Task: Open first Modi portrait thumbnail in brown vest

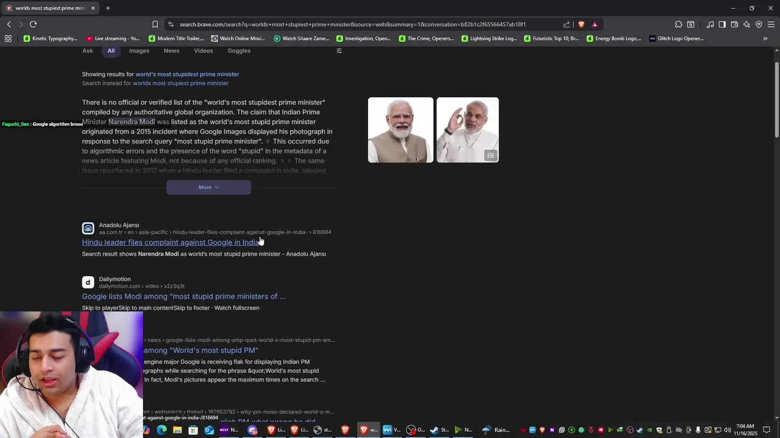Action: [400, 130]
